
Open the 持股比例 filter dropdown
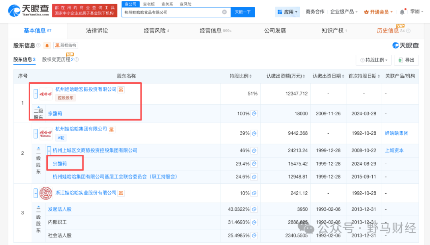pyautogui.click(x=374, y=60)
